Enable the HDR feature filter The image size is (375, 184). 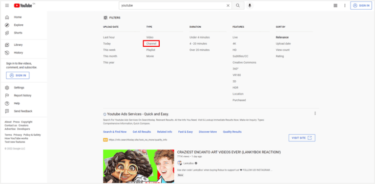click(235, 88)
